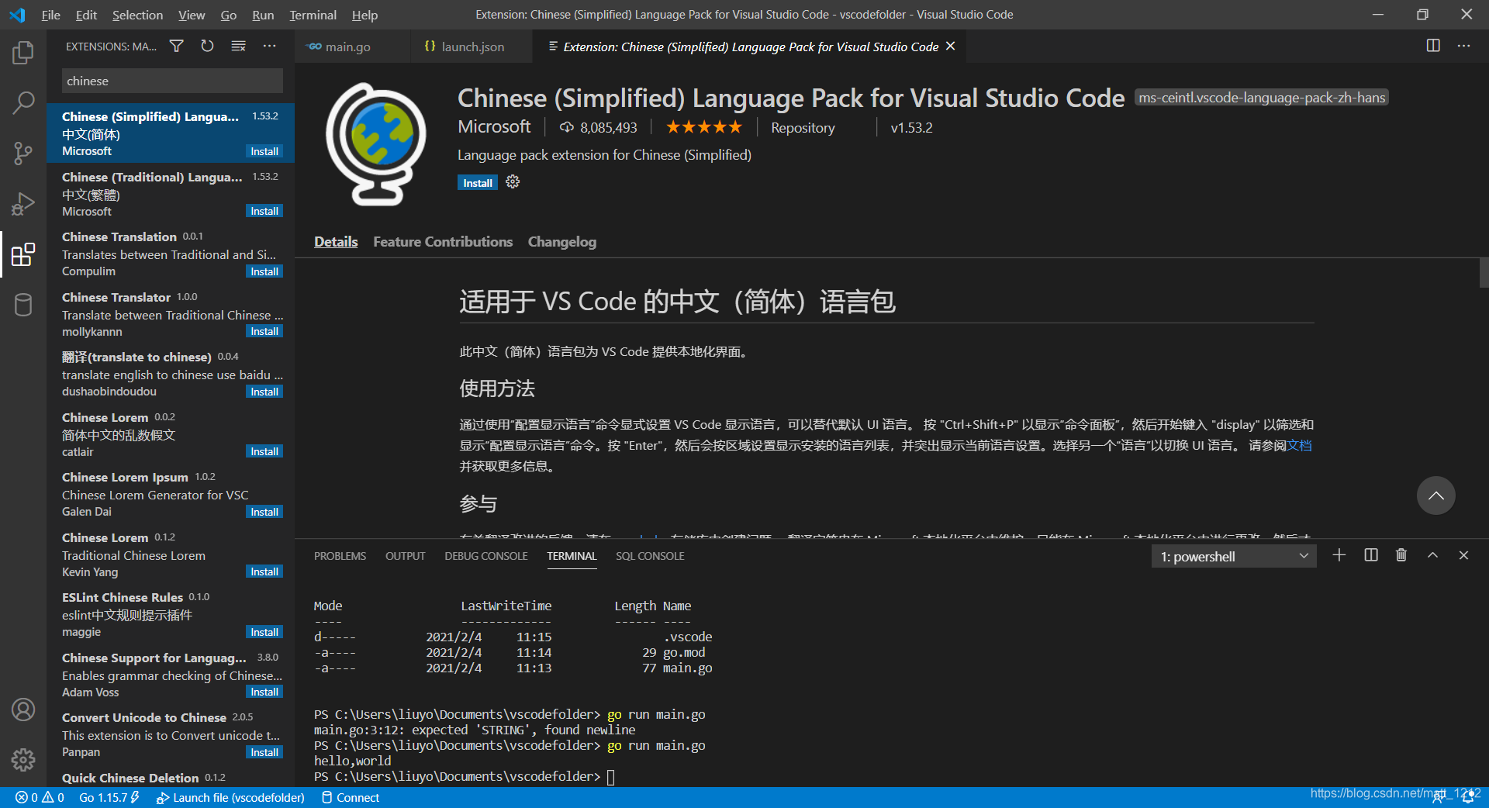Viewport: 1489px width, 808px height.
Task: Switch to the DEBUG CONSOLE tab
Action: click(x=486, y=556)
